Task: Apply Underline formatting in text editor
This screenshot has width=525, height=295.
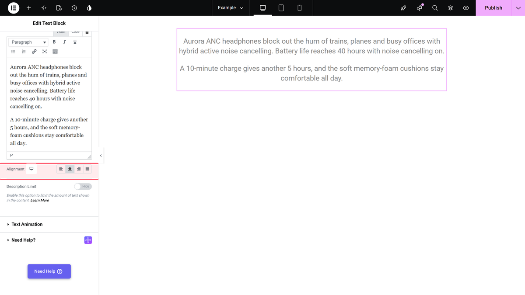Action: 75,42
